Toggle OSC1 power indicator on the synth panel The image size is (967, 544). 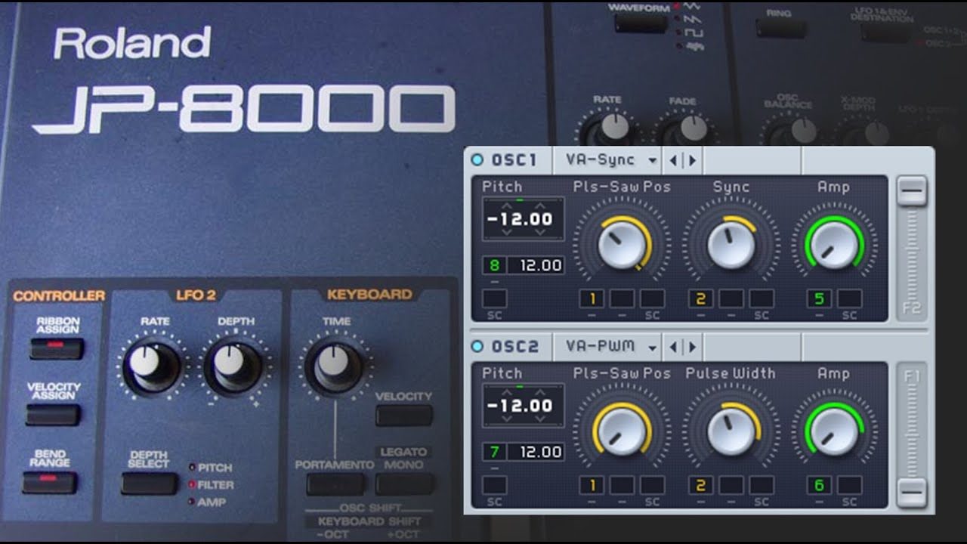point(477,160)
